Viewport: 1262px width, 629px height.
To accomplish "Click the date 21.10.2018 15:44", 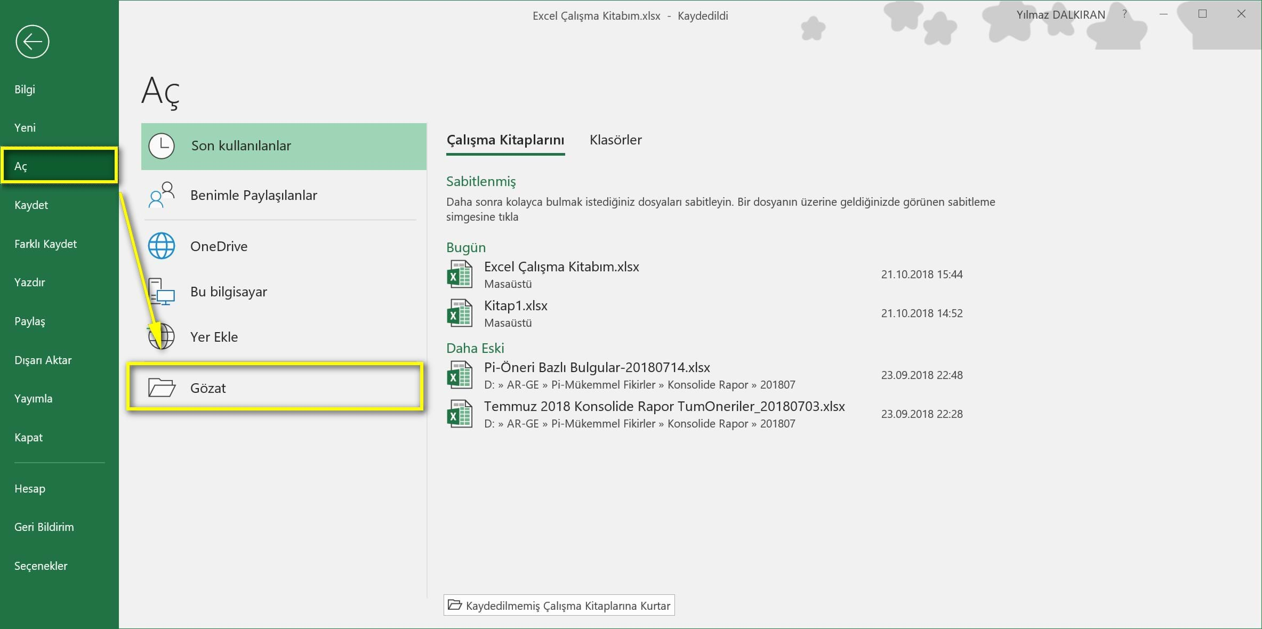I will tap(922, 275).
